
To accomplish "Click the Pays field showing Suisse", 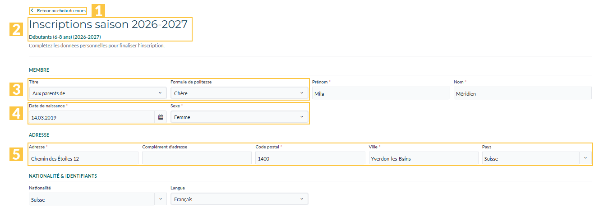I will 530,158.
